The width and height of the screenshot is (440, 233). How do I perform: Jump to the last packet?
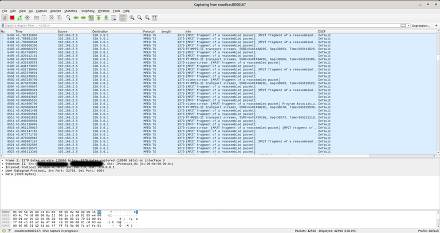pyautogui.click(x=106, y=18)
